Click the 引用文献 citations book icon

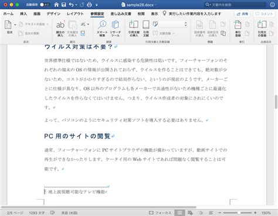[x=146, y=25]
